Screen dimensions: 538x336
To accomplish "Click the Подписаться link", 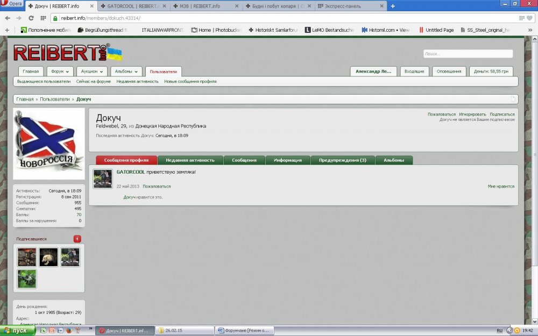I will (x=502, y=114).
